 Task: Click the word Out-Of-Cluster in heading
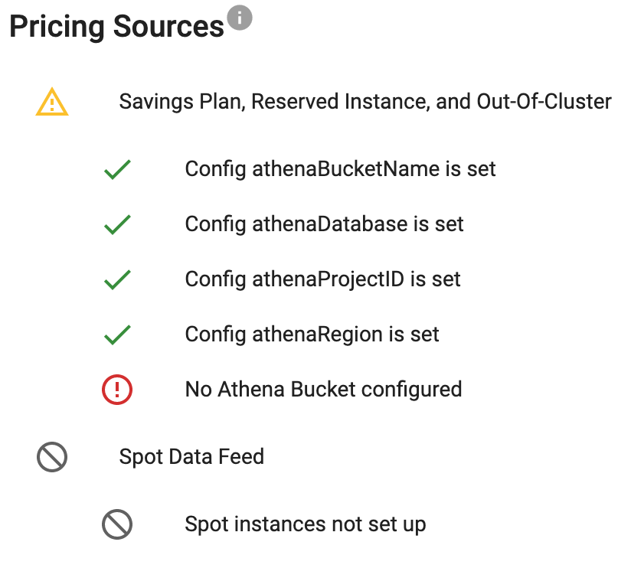[544, 101]
